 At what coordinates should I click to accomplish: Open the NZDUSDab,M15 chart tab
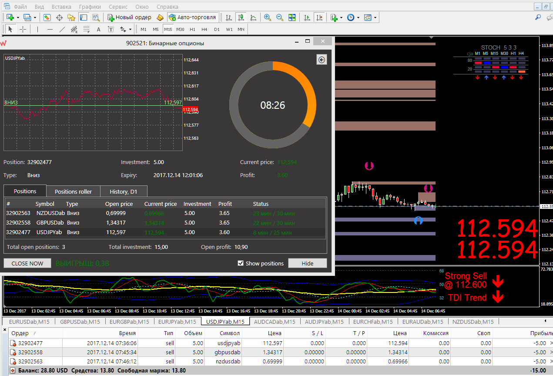click(473, 322)
